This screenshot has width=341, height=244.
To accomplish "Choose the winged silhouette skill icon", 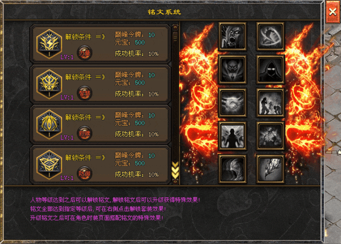I will (232, 136).
